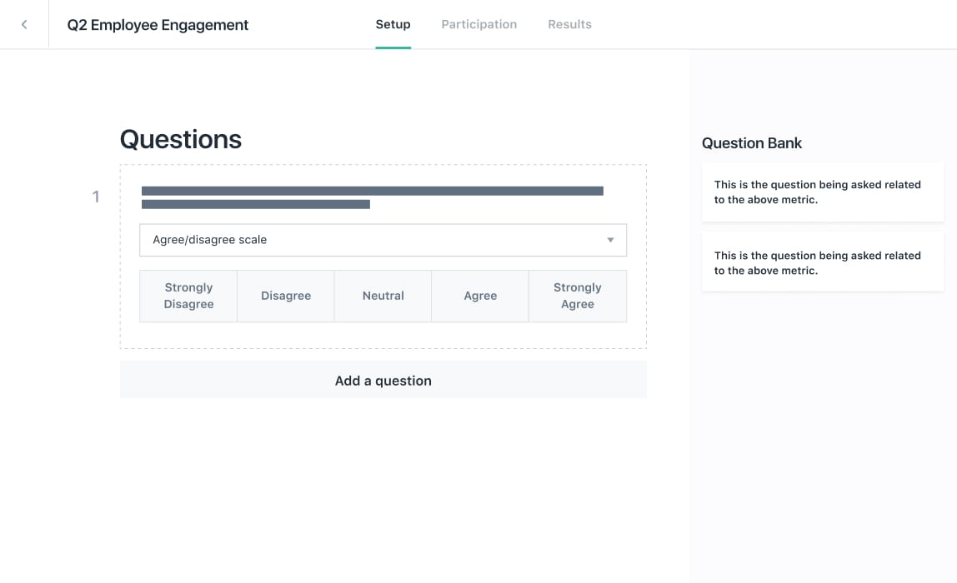Select the second Question Bank card

pyautogui.click(x=822, y=262)
